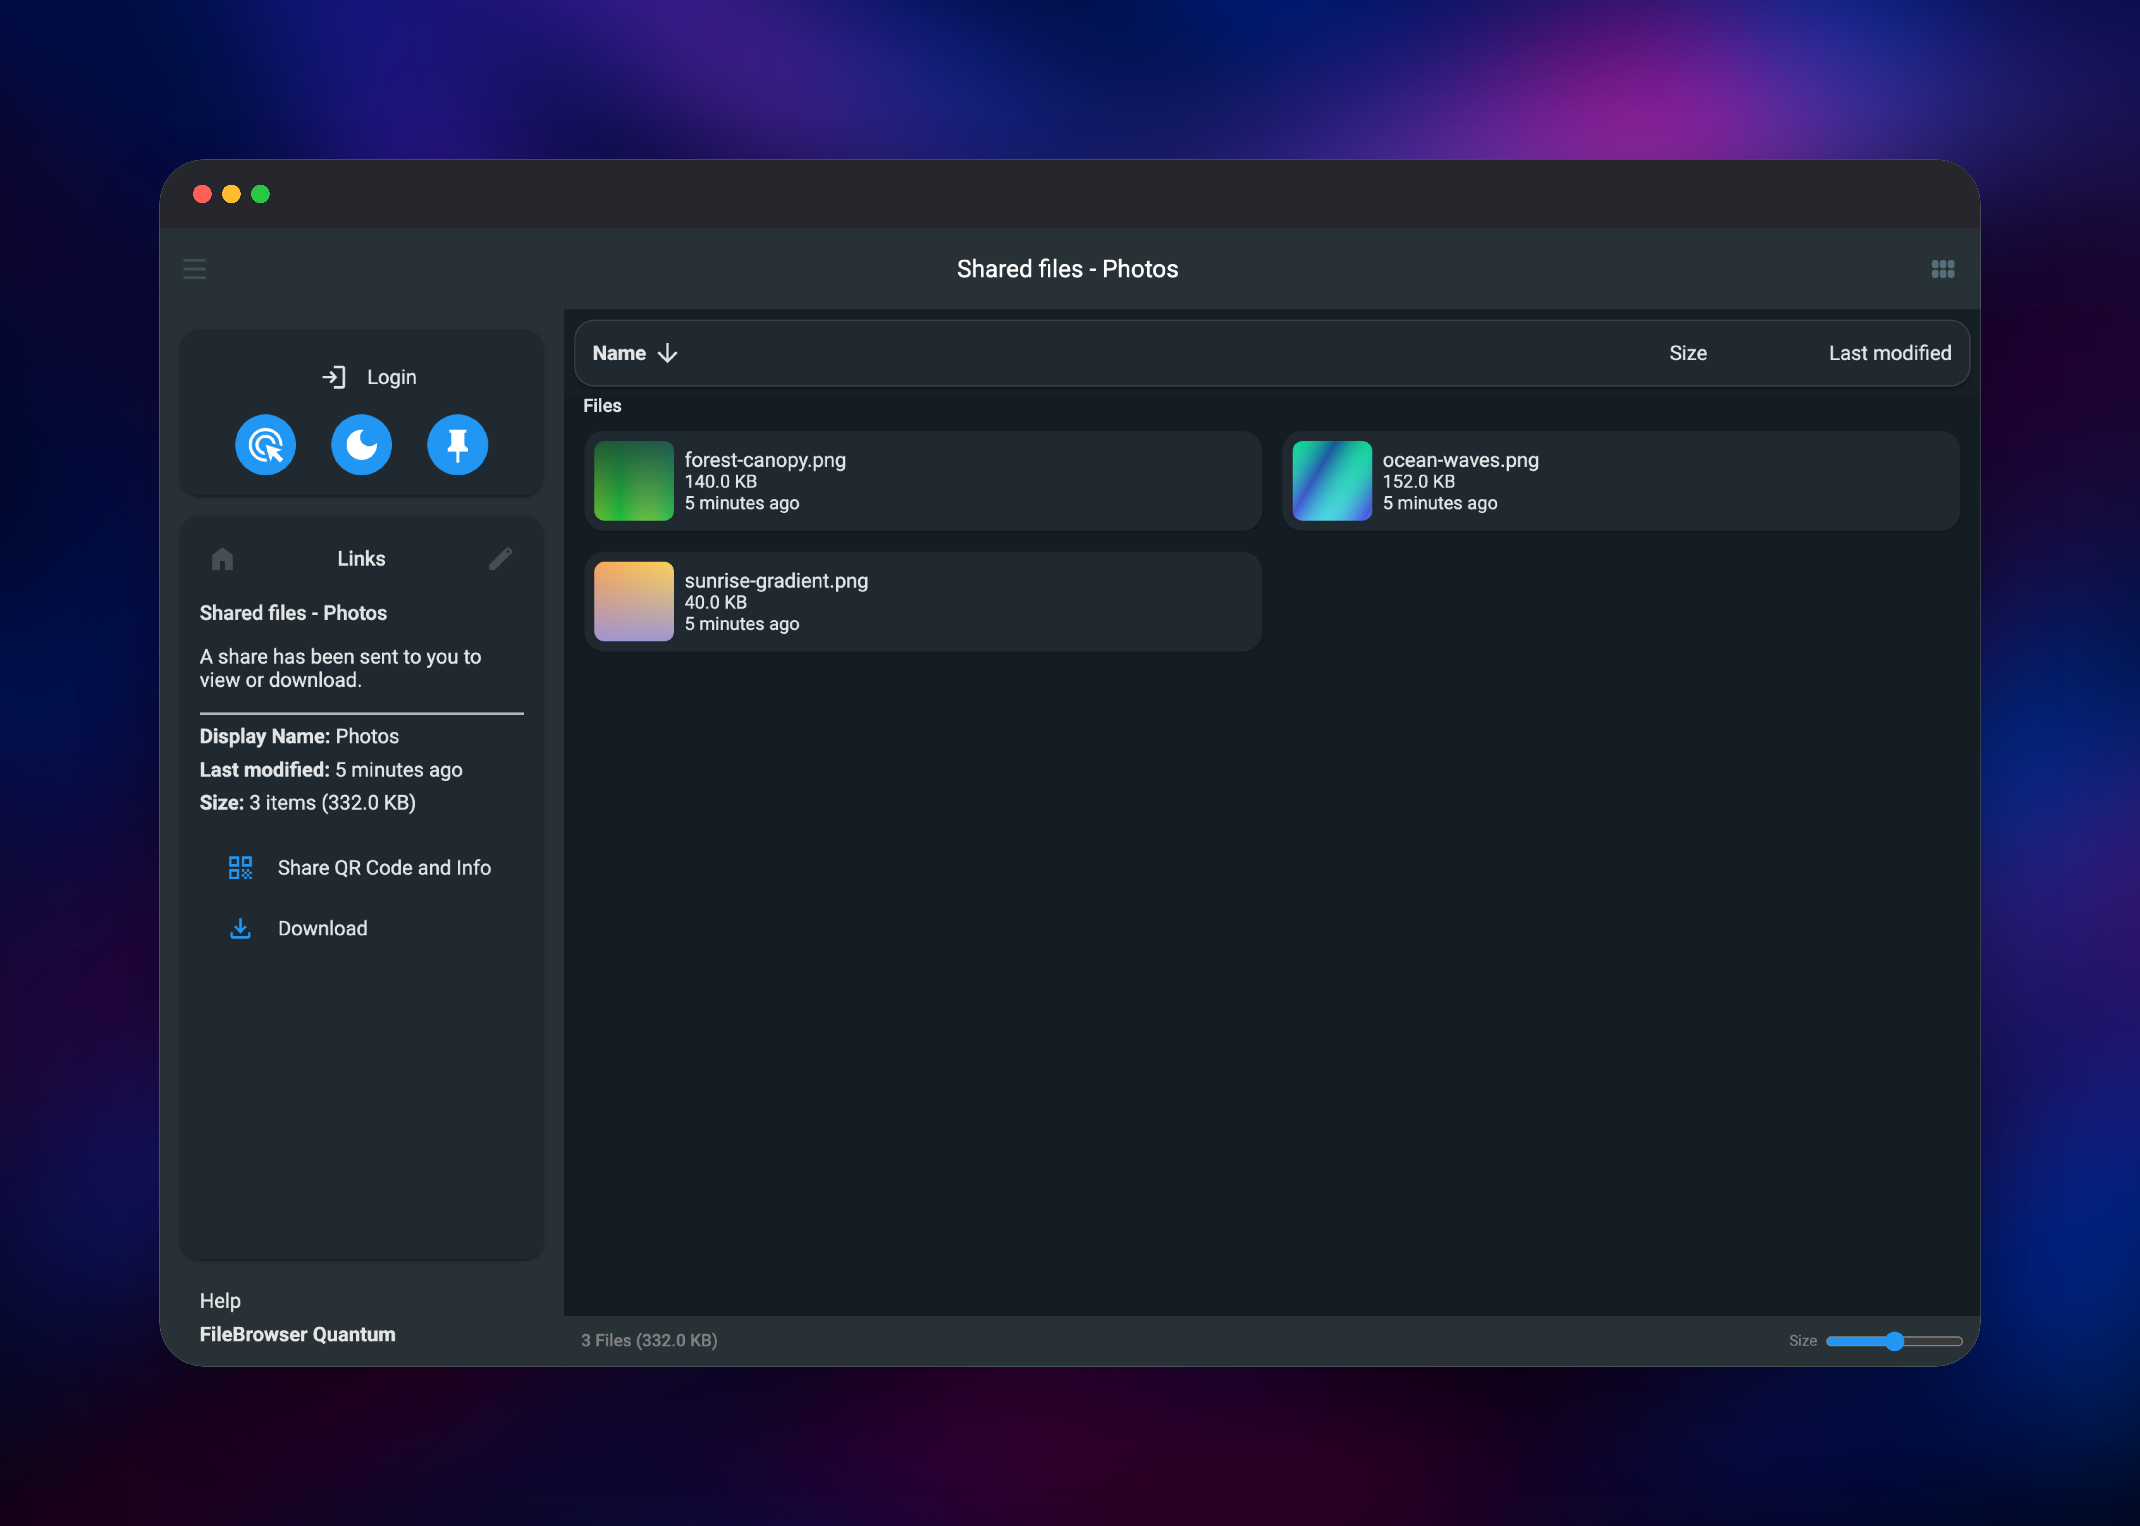
Task: Sort files by Size column
Action: 1688,353
